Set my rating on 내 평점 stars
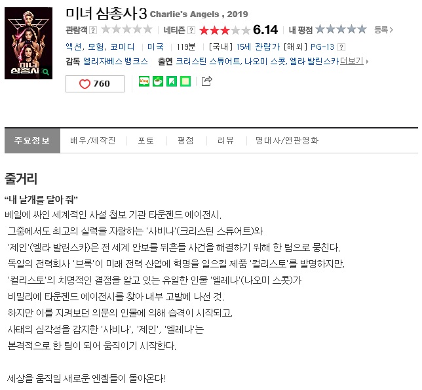 (341, 29)
